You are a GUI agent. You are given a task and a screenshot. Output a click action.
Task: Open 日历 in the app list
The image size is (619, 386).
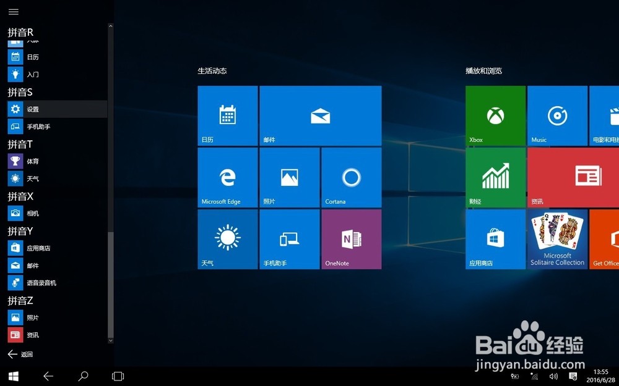click(57, 57)
